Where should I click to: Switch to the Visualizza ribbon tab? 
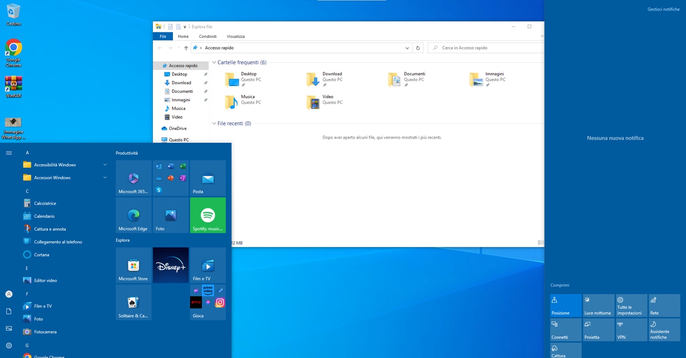[x=235, y=36]
